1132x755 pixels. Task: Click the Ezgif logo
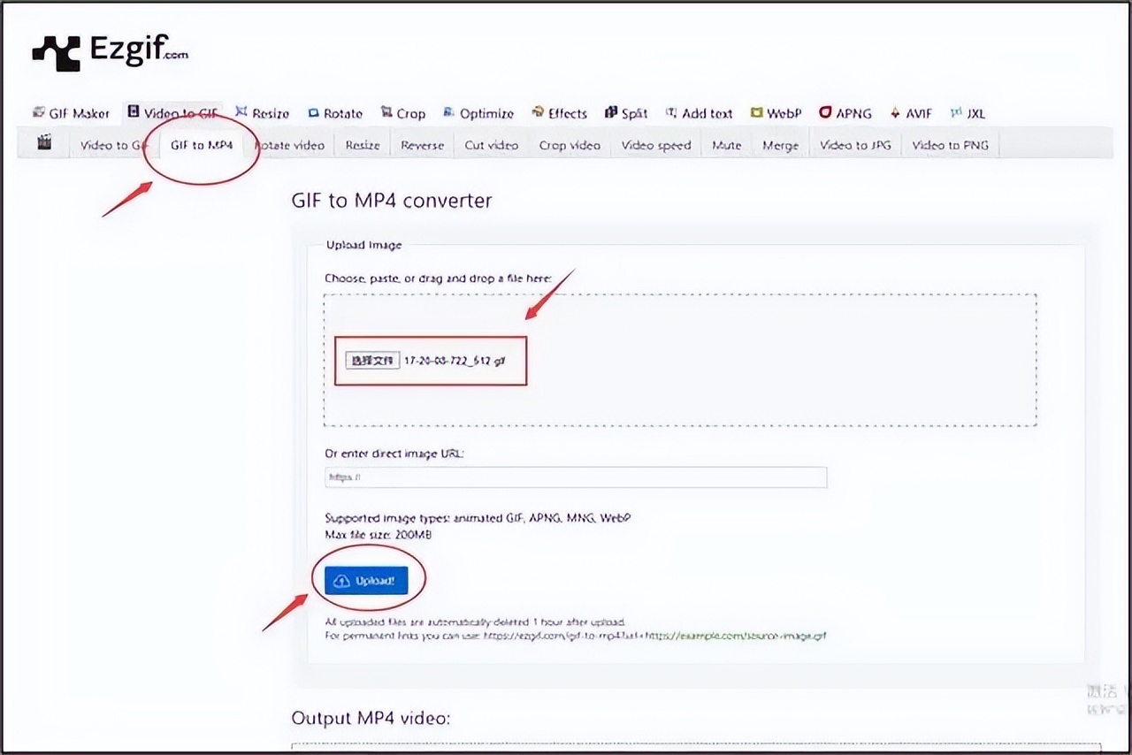click(110, 52)
